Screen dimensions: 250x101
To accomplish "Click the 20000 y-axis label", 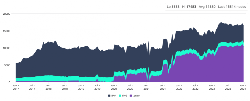I will pyautogui.click(x=6, y=14).
